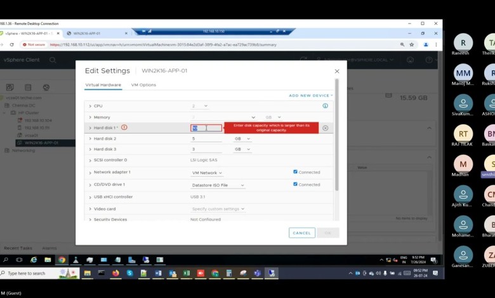Open Word from local taskbar
Image resolution: width=495 pixels, height=298 pixels.
click(x=158, y=273)
